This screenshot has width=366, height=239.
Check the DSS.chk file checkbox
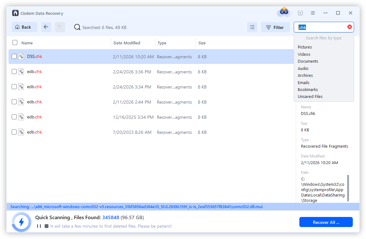[x=14, y=57]
